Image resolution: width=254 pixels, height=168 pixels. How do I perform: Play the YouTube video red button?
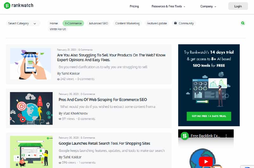(206, 161)
